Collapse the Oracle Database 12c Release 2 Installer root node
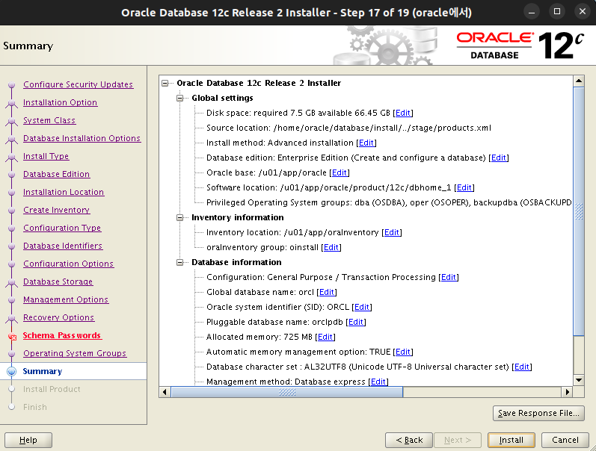This screenshot has height=451, width=596. pyautogui.click(x=165, y=83)
